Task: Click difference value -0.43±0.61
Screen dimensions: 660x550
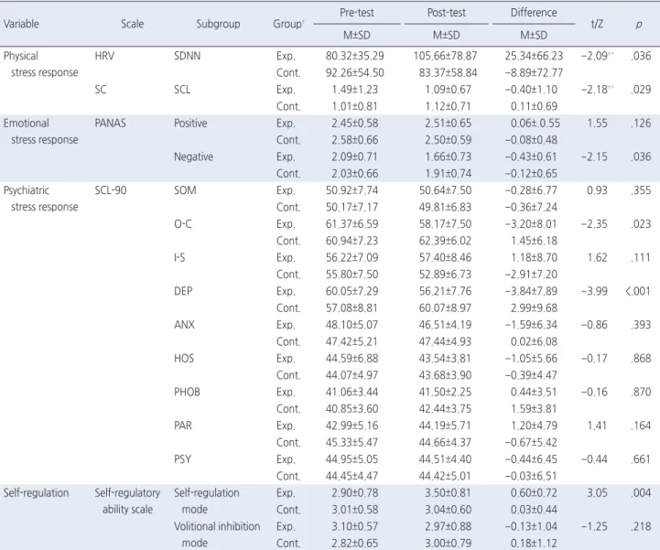Action: click(x=531, y=157)
